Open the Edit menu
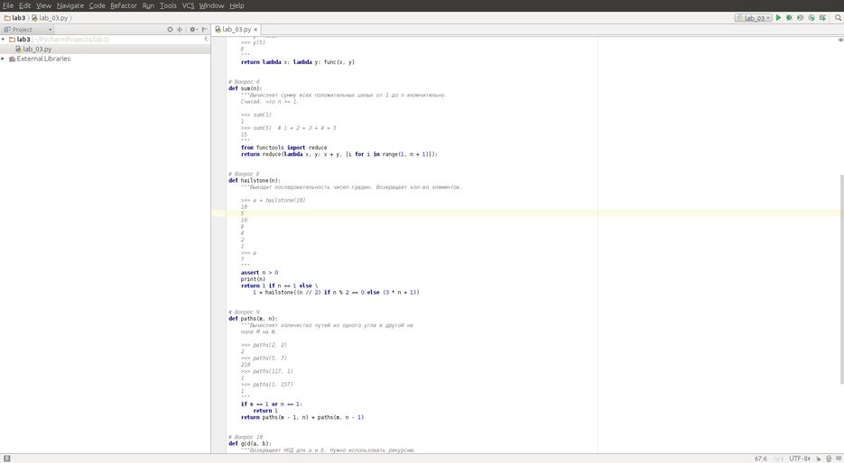This screenshot has width=844, height=463. pos(24,5)
